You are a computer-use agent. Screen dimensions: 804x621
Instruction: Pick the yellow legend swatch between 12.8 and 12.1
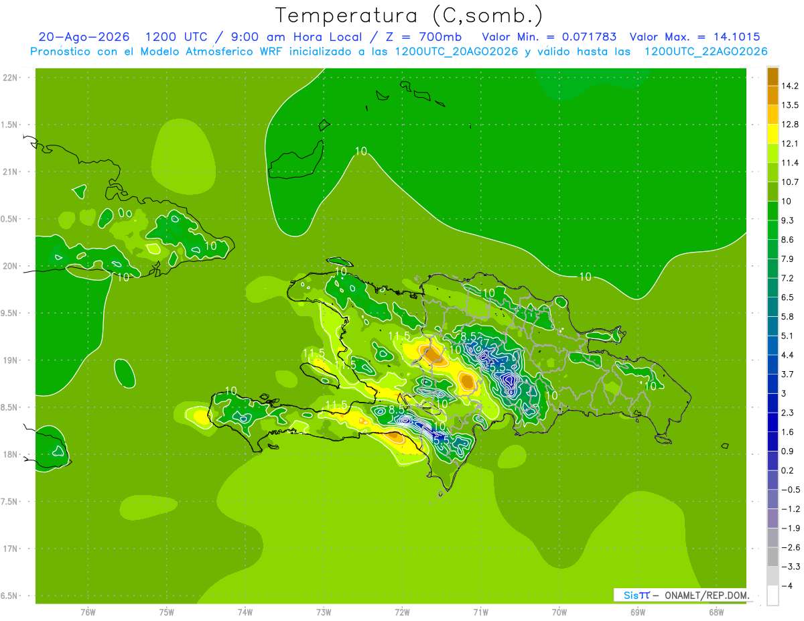773,133
